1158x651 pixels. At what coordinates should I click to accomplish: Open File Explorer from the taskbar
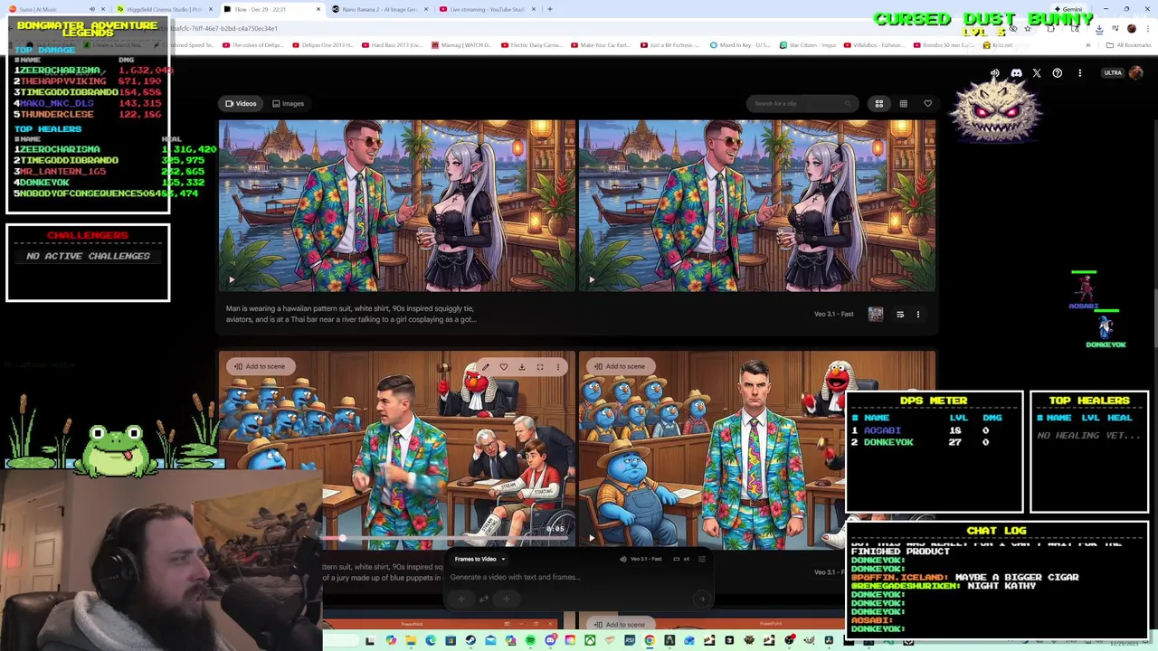click(410, 640)
